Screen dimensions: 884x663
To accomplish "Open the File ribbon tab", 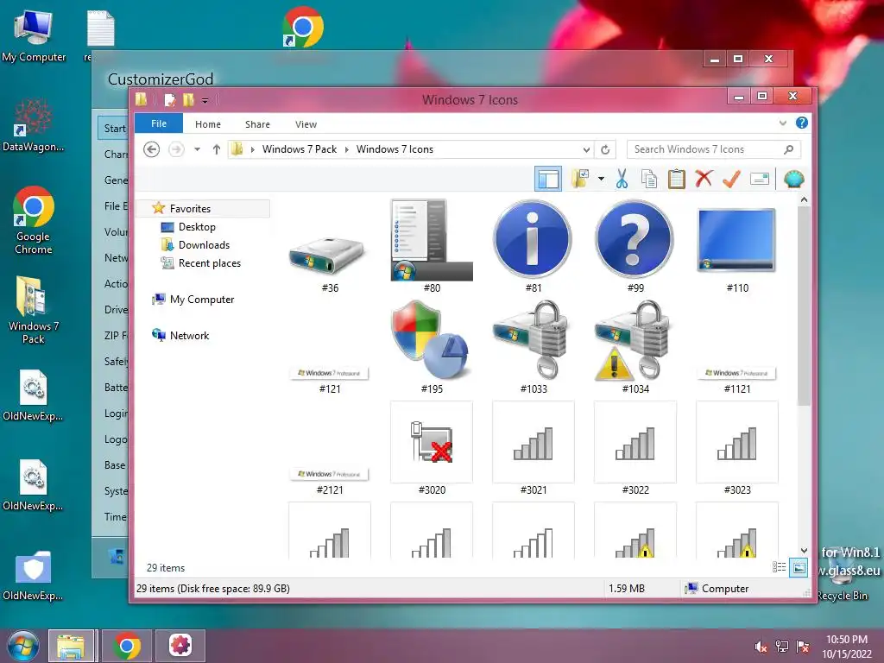I will coord(159,123).
